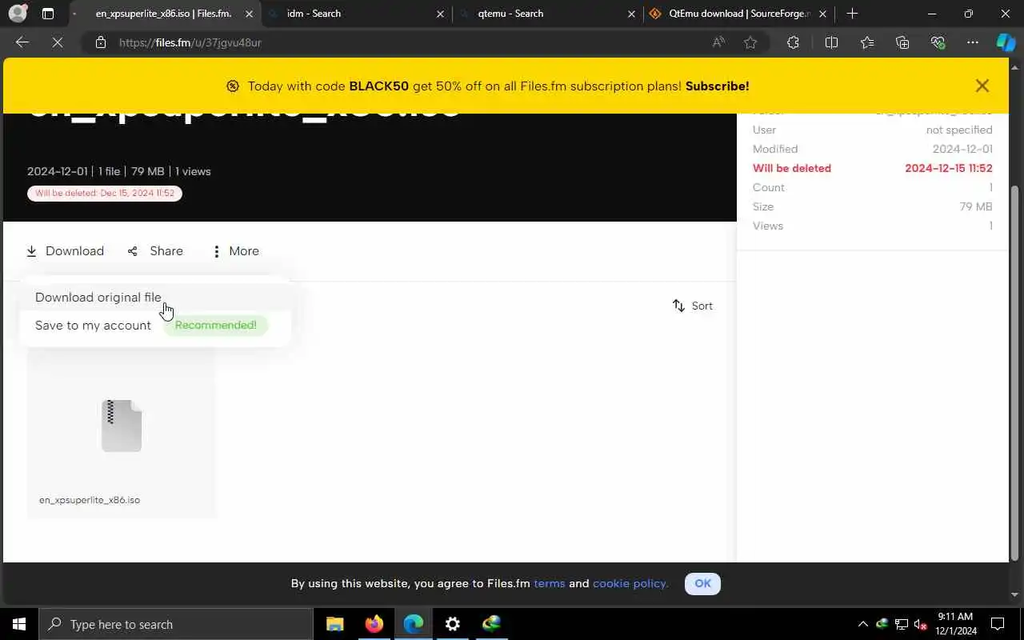Select the en_xpsuperlite_x86.iso Files.fm tab
The width and height of the screenshot is (1024, 640).
coord(165,14)
